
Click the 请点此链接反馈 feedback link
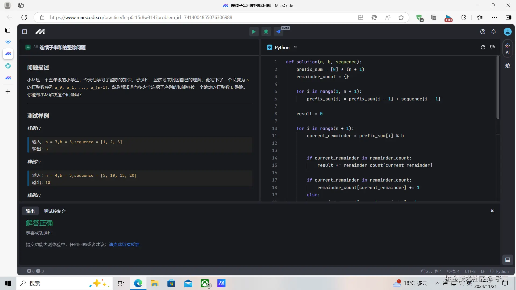pyautogui.click(x=124, y=244)
